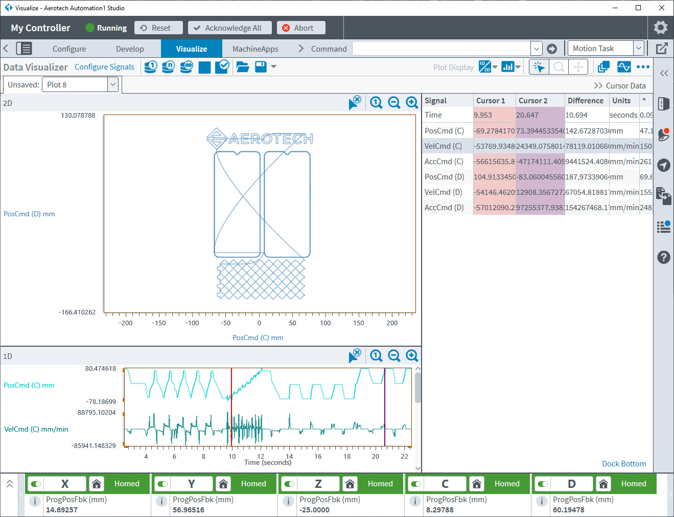This screenshot has height=517, width=674.
Task: Zoom out on 1D plot
Action: tap(394, 355)
